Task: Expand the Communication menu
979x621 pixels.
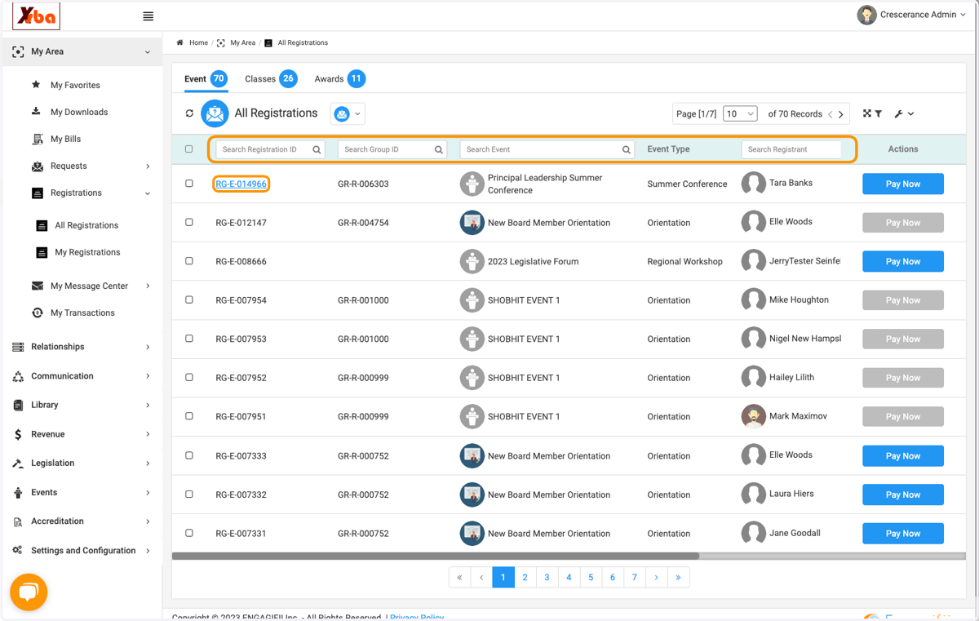Action: coord(148,376)
